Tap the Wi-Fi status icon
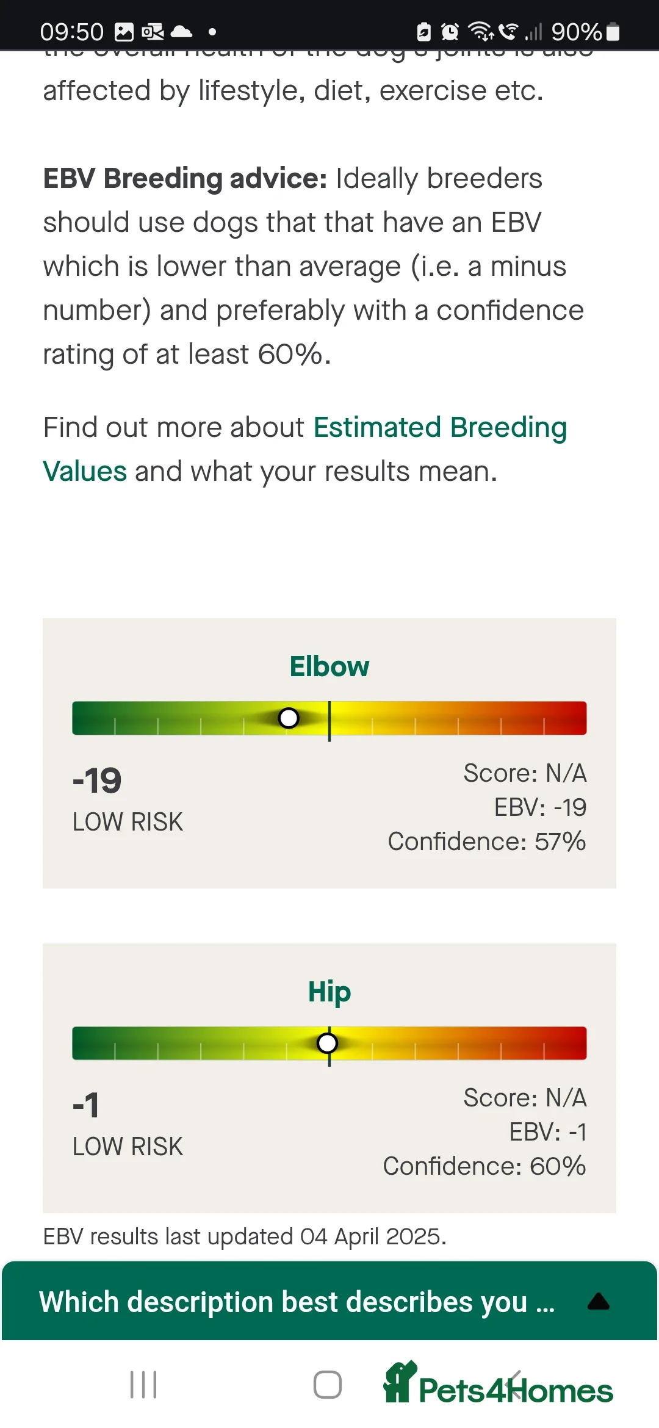 481,31
